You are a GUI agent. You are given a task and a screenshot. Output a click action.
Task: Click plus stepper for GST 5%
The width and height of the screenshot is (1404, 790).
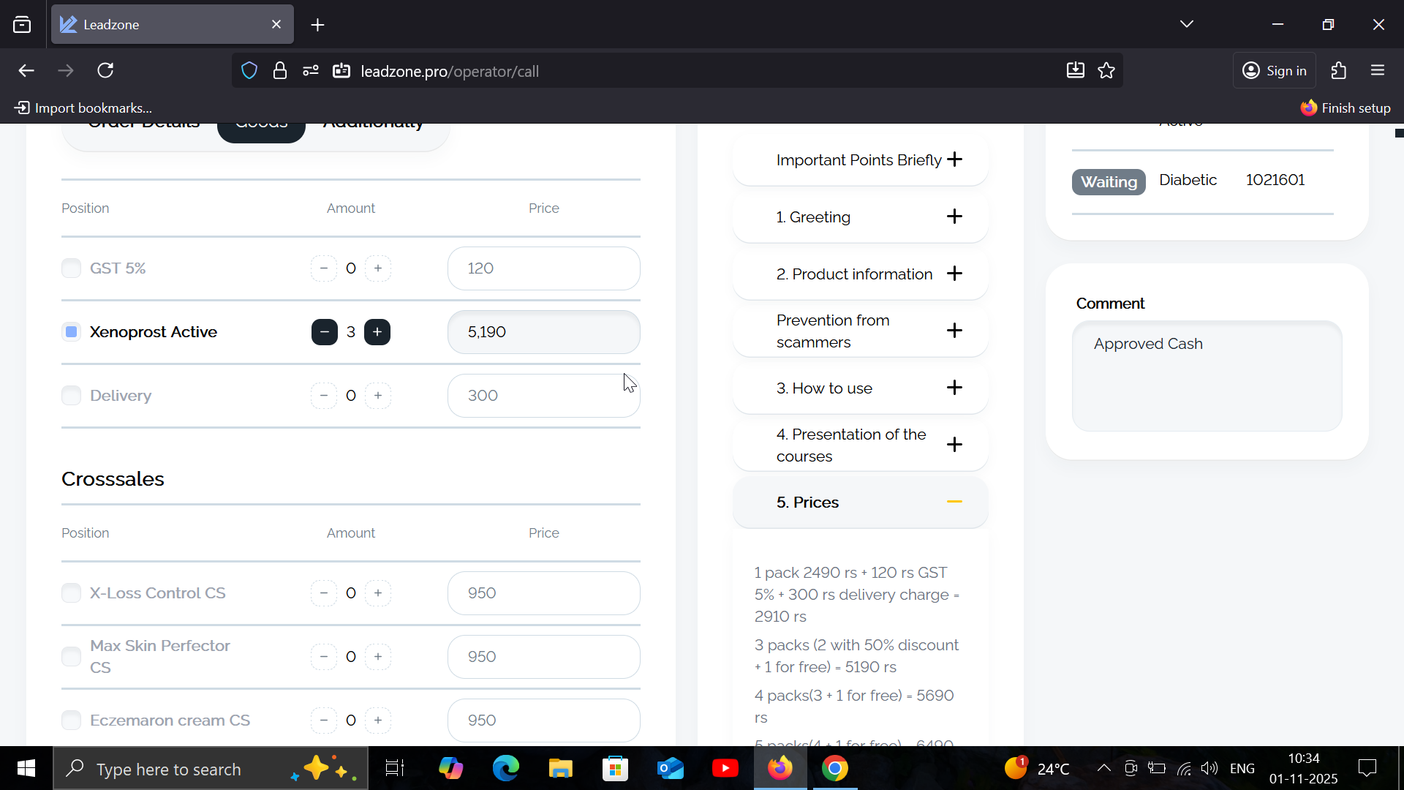(378, 268)
